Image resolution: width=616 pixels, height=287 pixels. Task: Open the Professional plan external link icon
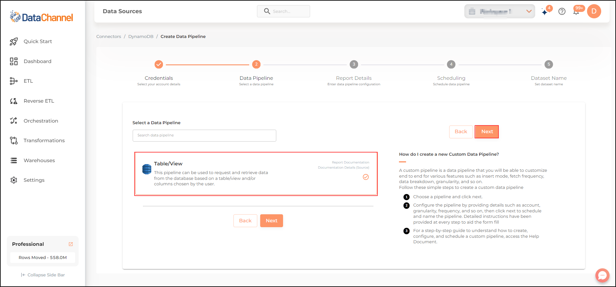pos(71,244)
